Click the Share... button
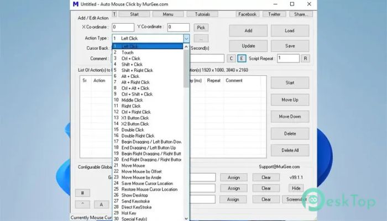The height and width of the screenshot is (221, 387). (301, 14)
